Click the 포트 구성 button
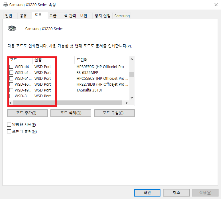The height and width of the screenshot is (199, 221). click(114, 113)
